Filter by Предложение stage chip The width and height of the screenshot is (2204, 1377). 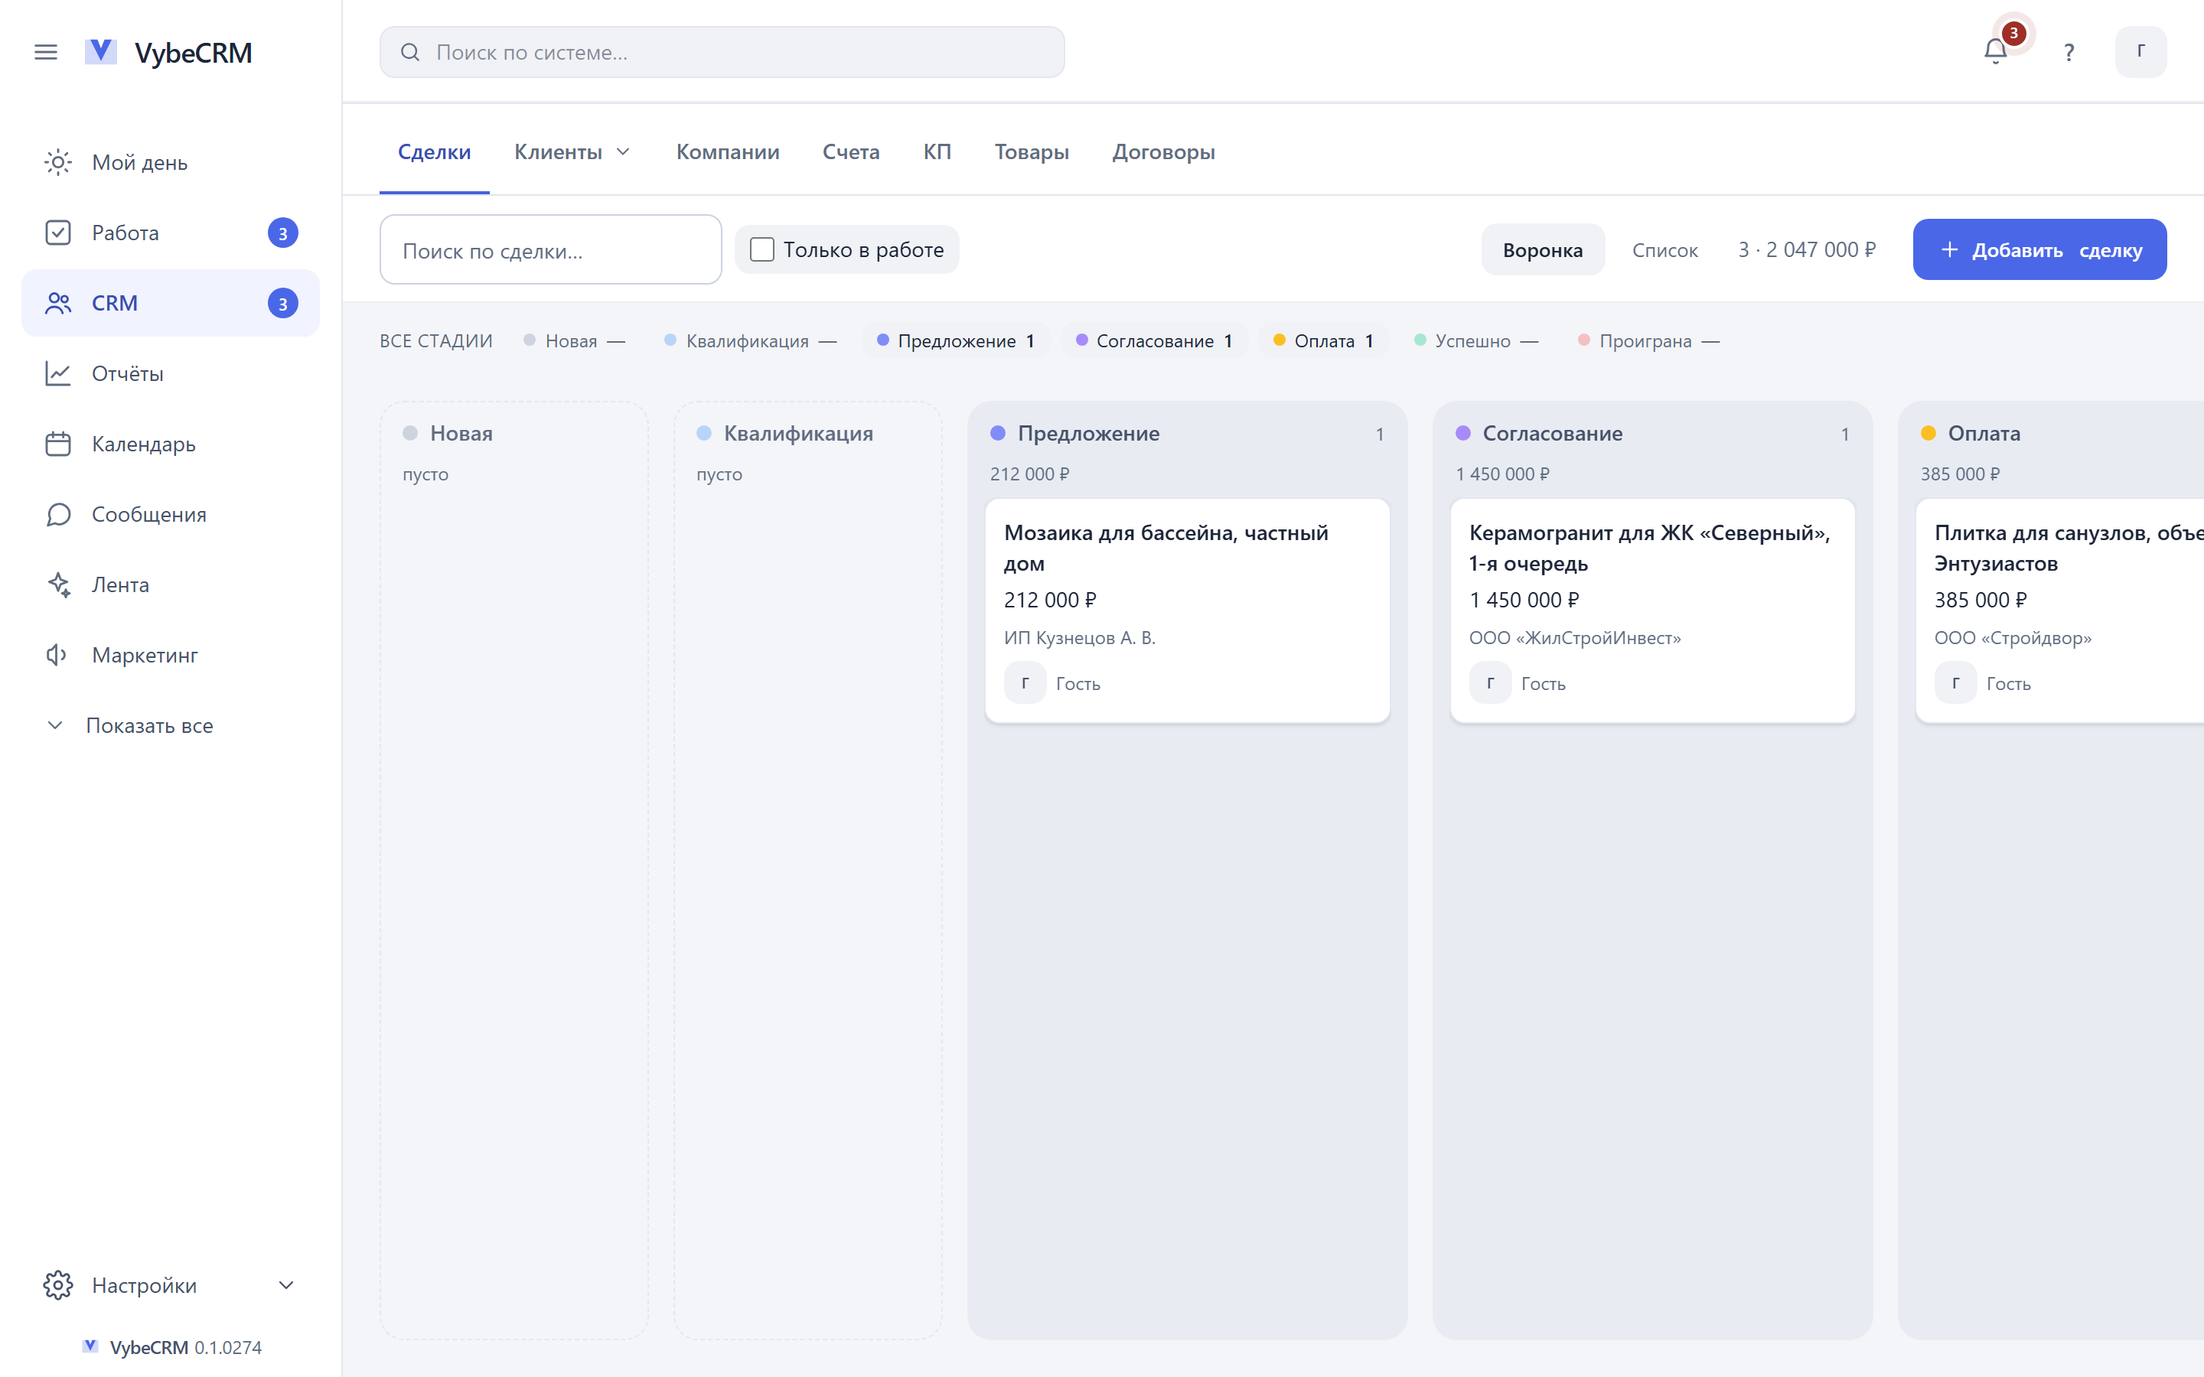(x=955, y=340)
